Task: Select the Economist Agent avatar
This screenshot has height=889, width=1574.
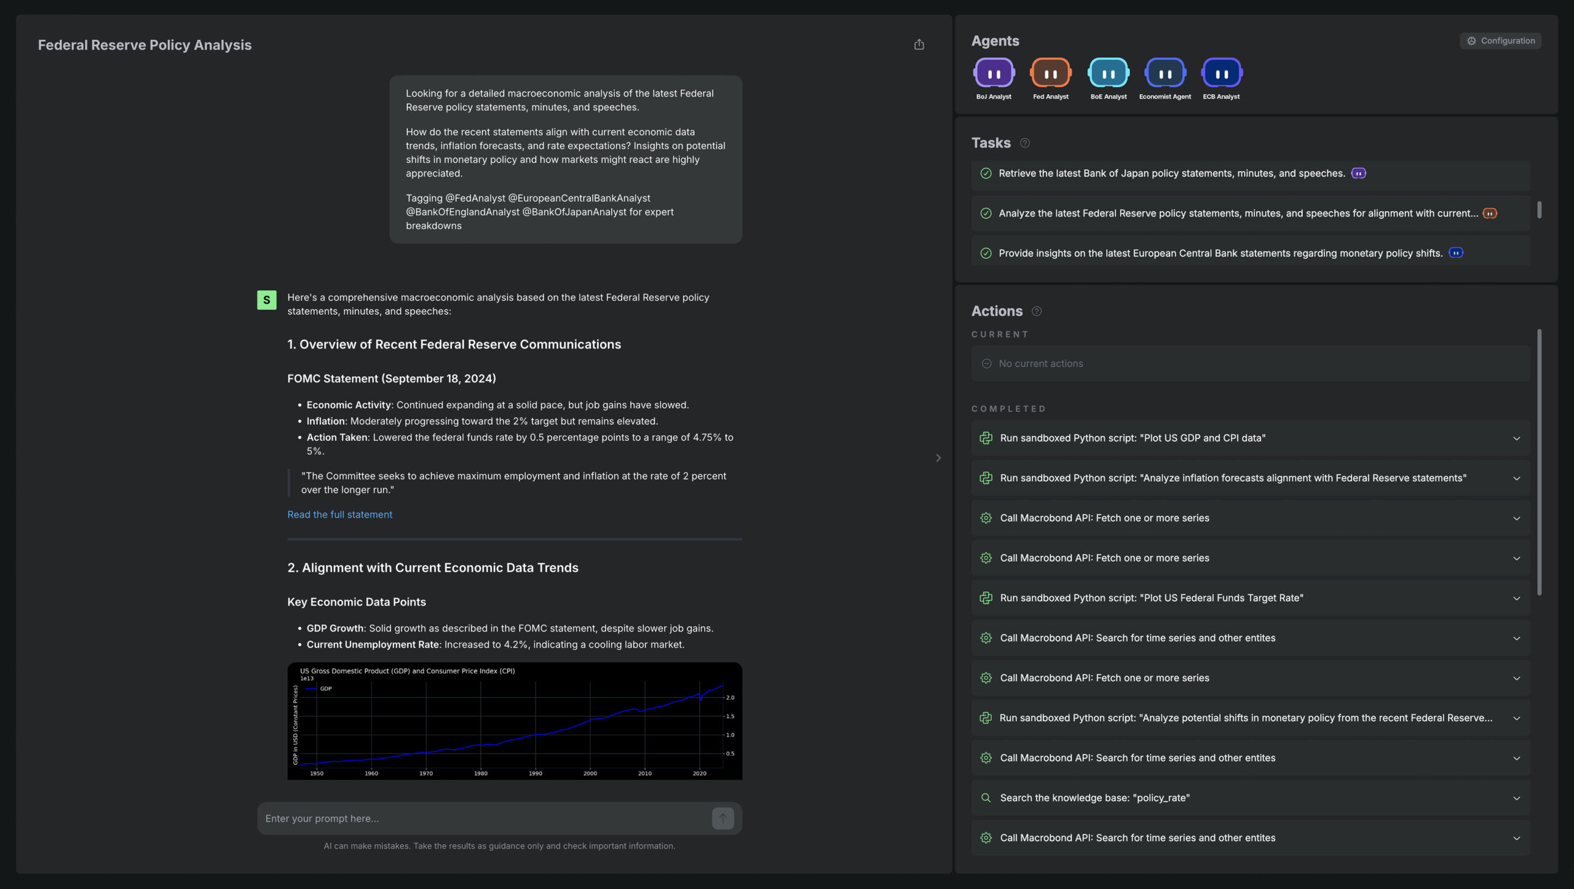Action: (1165, 73)
